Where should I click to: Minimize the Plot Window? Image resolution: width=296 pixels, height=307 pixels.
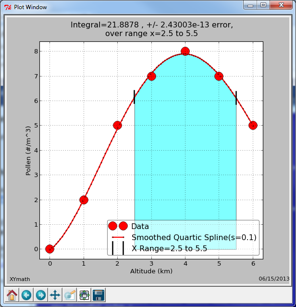[x=250, y=5]
